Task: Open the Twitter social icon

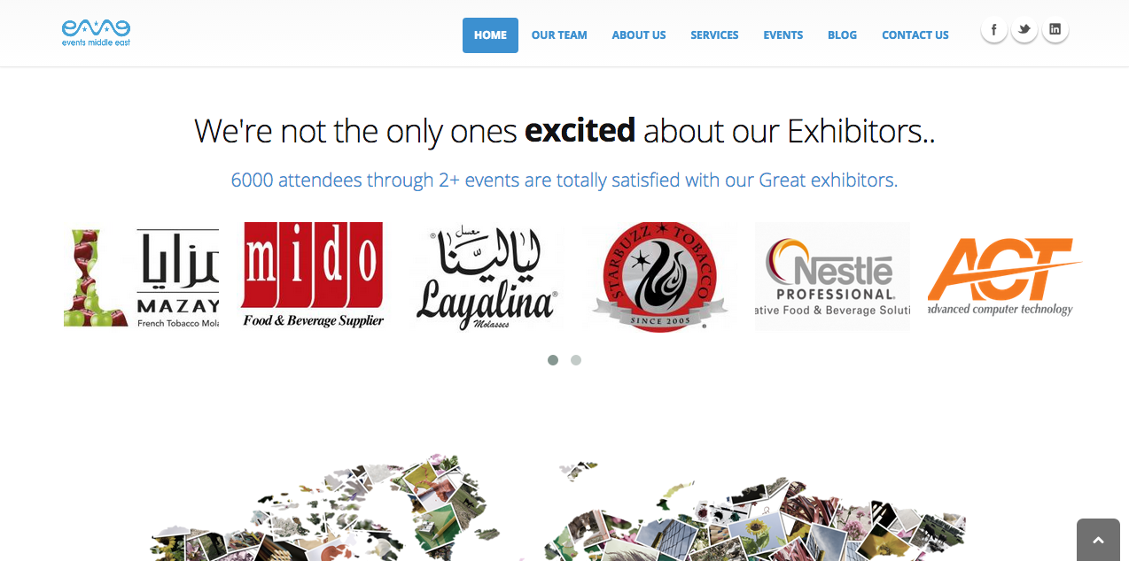Action: (1024, 30)
